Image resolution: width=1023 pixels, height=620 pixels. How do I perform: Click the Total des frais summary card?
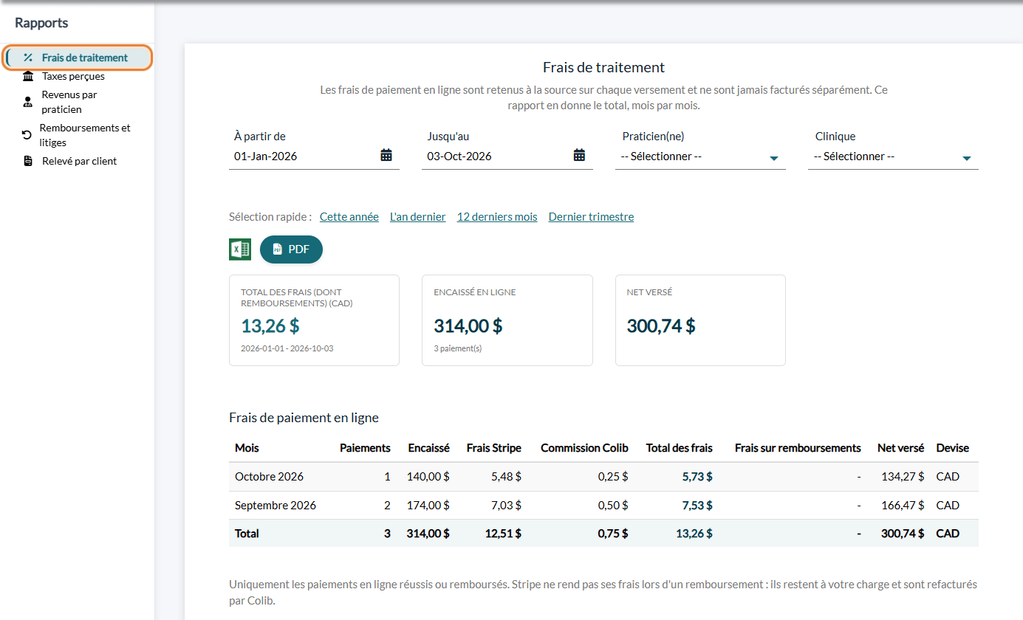click(x=314, y=320)
